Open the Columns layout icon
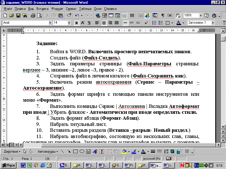 coord(132,15)
